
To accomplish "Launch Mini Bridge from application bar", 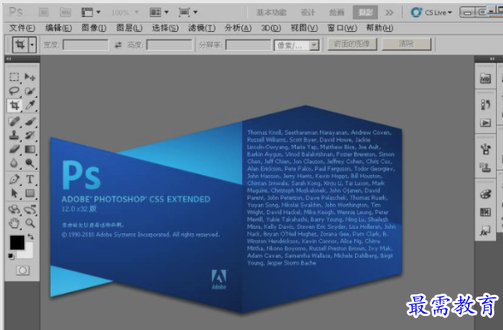I will pos(65,12).
